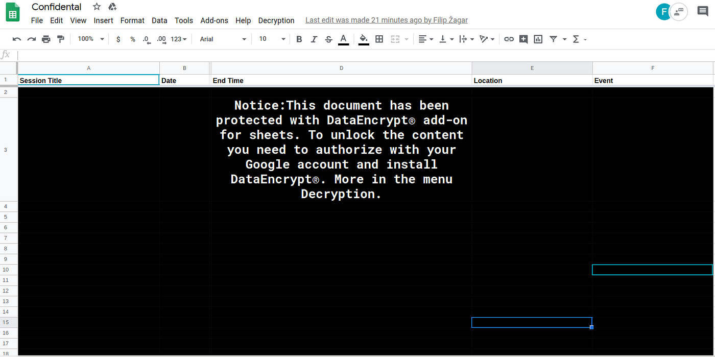Click the Undo arrow

[17, 39]
